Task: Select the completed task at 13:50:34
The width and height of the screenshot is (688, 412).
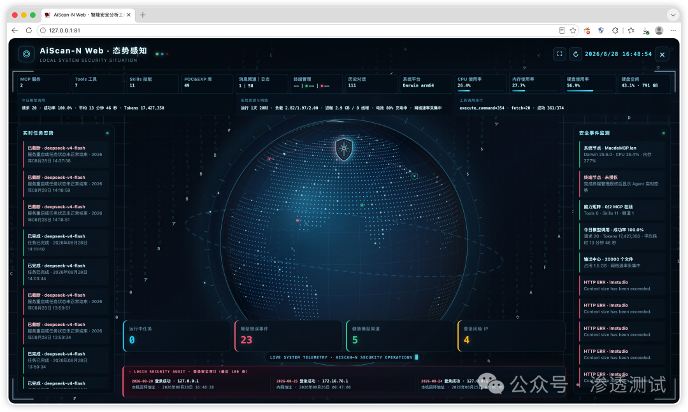Action: (66, 360)
